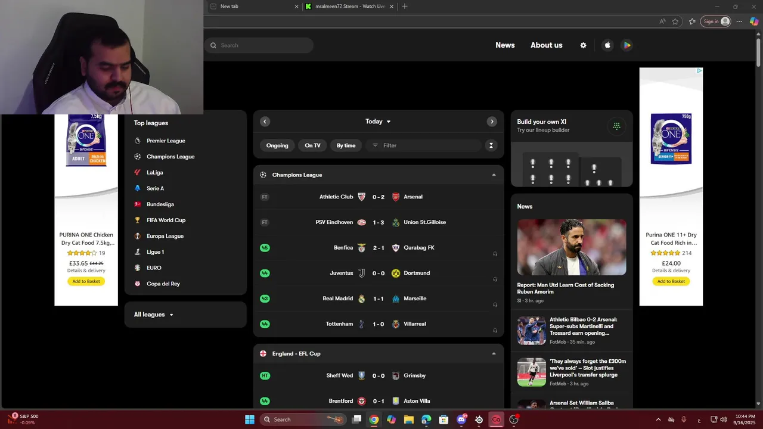Toggle the Ongoing matches filter
This screenshot has width=763, height=429.
tap(277, 145)
